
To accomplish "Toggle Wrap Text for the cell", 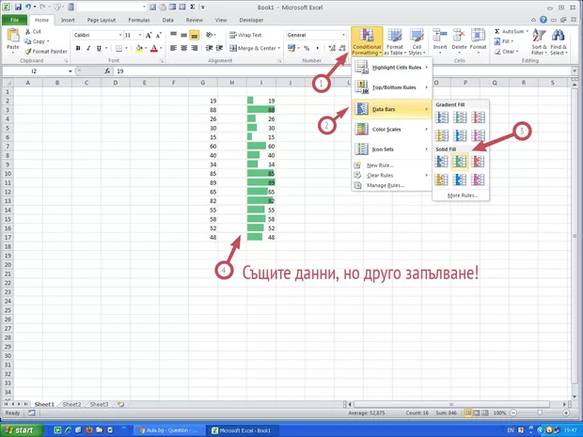I will pyautogui.click(x=245, y=35).
